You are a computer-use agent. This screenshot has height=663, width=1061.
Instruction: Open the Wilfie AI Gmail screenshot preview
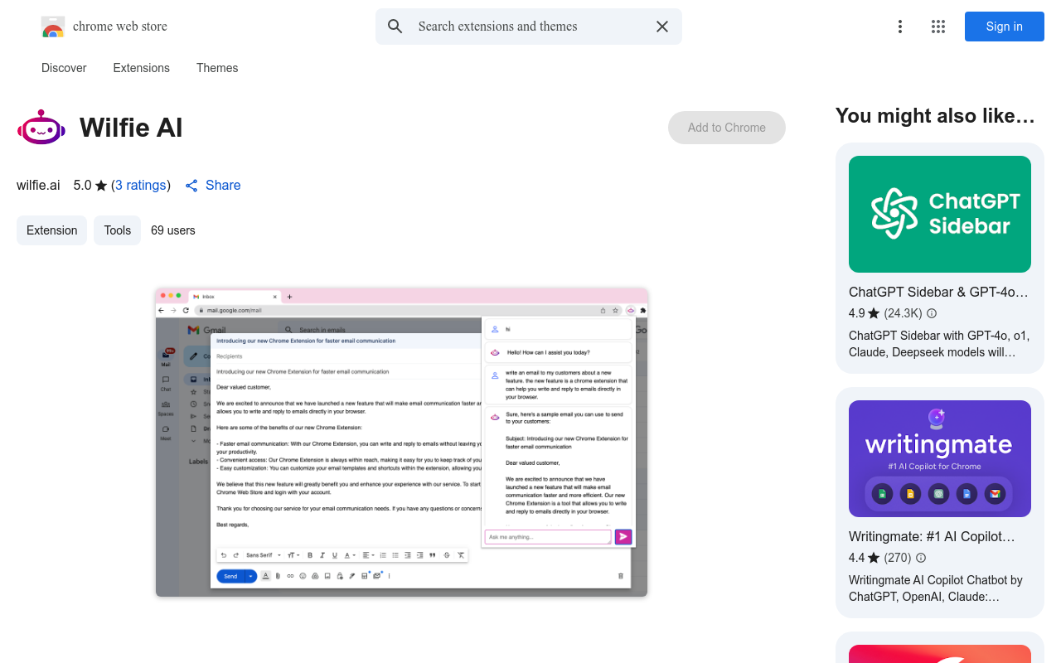pos(401,442)
